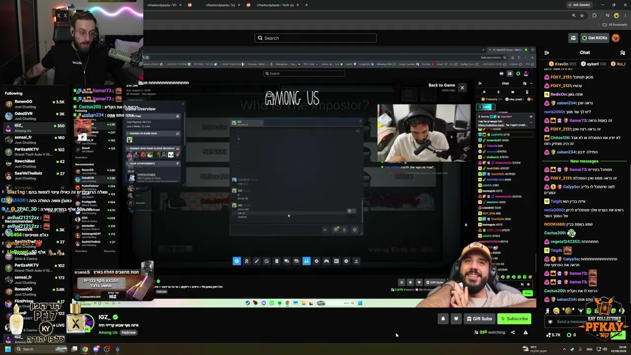Click the Hebrew language tag
This screenshot has height=355, width=631.
129,332
